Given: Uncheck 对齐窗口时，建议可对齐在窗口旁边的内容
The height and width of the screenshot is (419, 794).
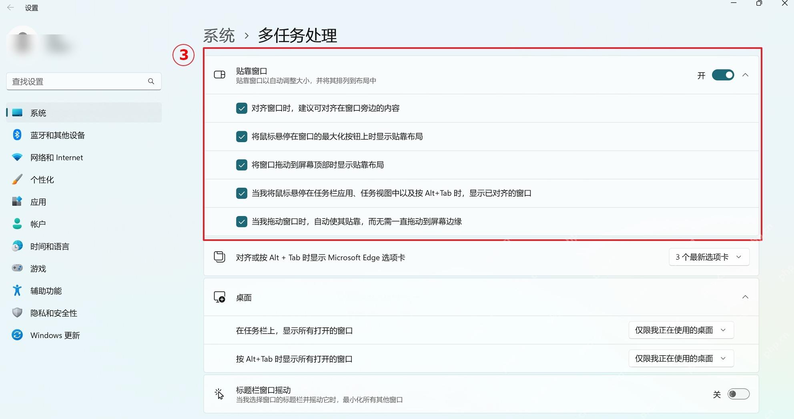Looking at the screenshot, I should click(x=241, y=108).
